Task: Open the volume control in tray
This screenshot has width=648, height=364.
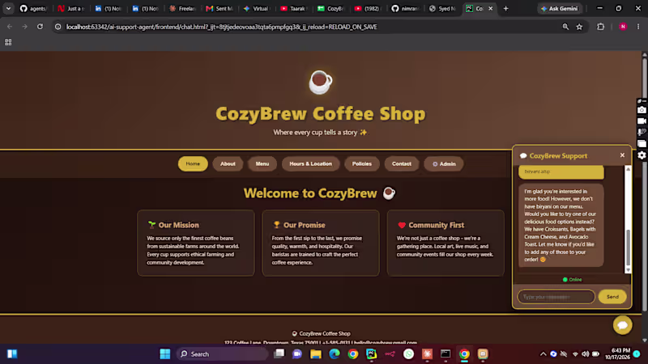Action: 585,353
